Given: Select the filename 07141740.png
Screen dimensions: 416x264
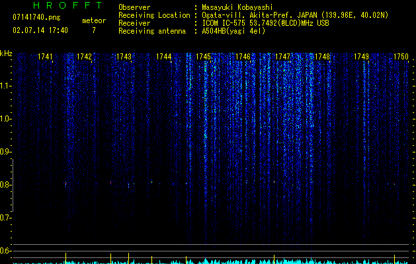Looking at the screenshot, I should pos(36,18).
